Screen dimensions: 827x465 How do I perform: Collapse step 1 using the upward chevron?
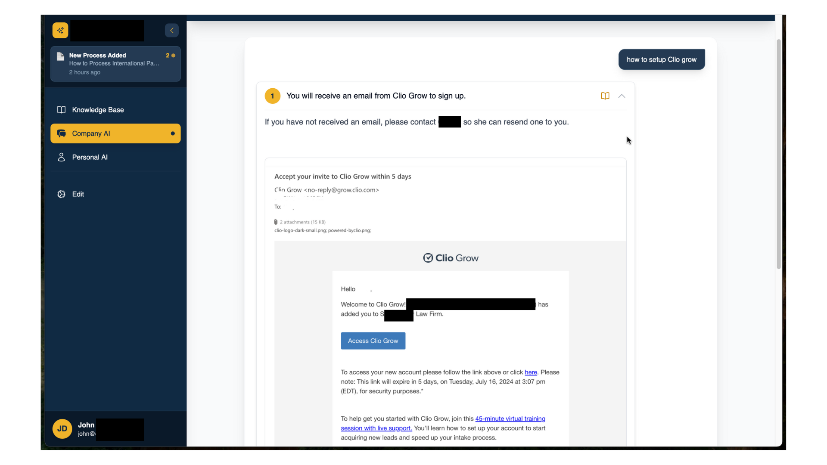pyautogui.click(x=622, y=96)
